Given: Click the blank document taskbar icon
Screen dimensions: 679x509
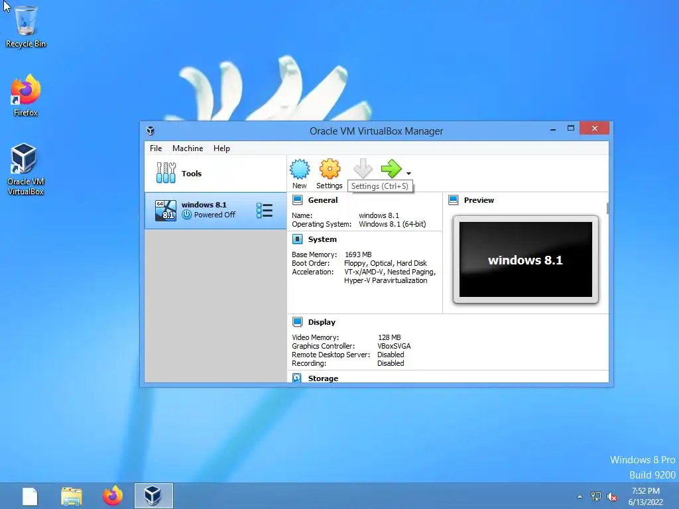Looking at the screenshot, I should tap(30, 496).
